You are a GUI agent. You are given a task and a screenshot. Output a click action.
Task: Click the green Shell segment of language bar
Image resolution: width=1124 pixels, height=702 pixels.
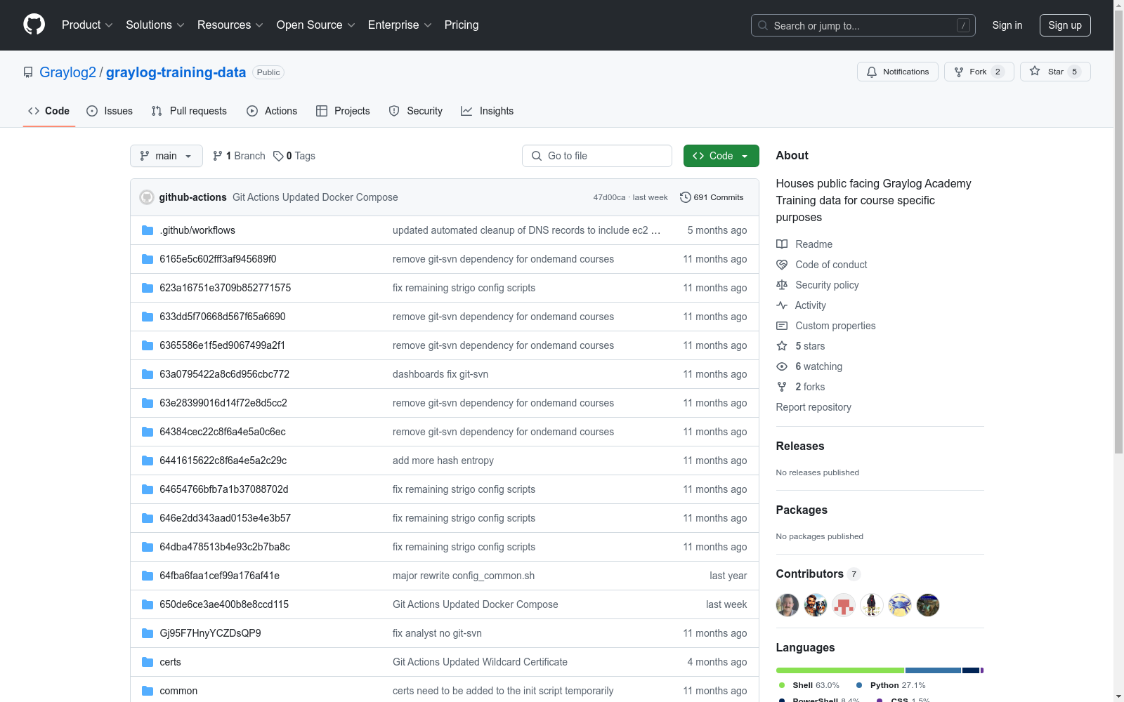click(840, 670)
